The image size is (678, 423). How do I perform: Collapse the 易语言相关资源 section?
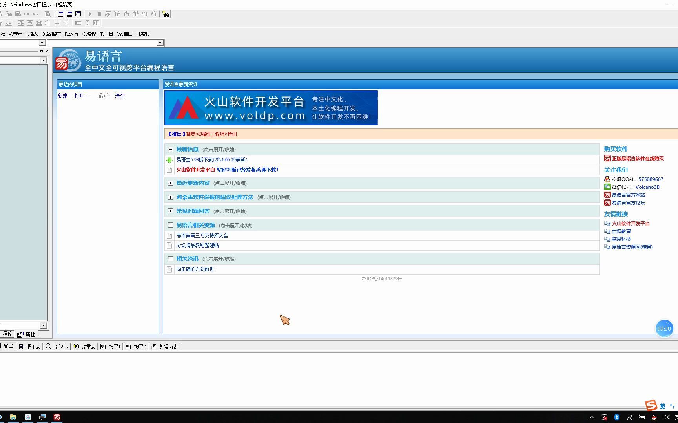(170, 225)
